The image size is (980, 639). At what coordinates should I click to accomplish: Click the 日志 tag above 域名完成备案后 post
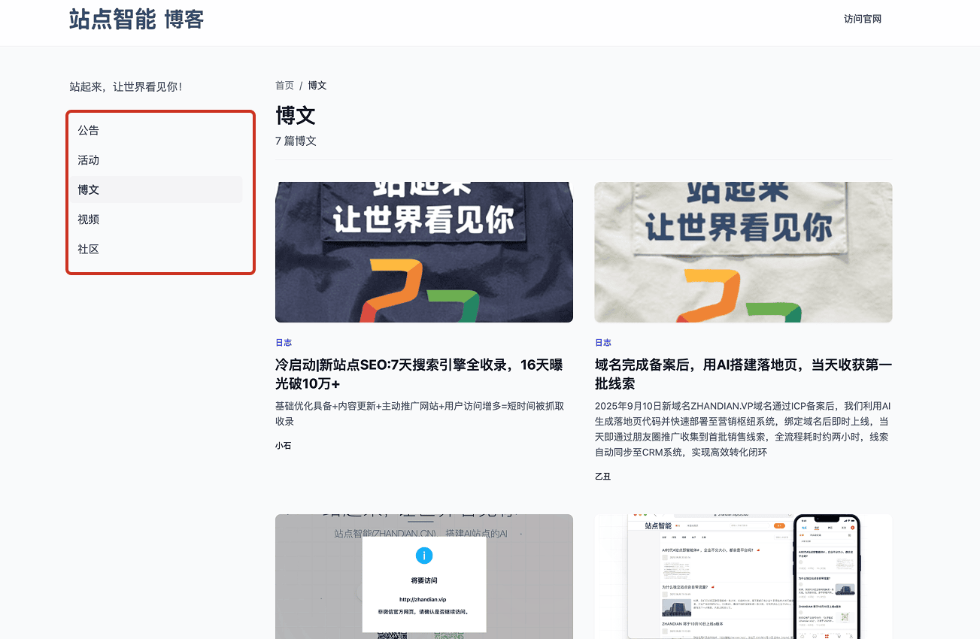point(602,343)
